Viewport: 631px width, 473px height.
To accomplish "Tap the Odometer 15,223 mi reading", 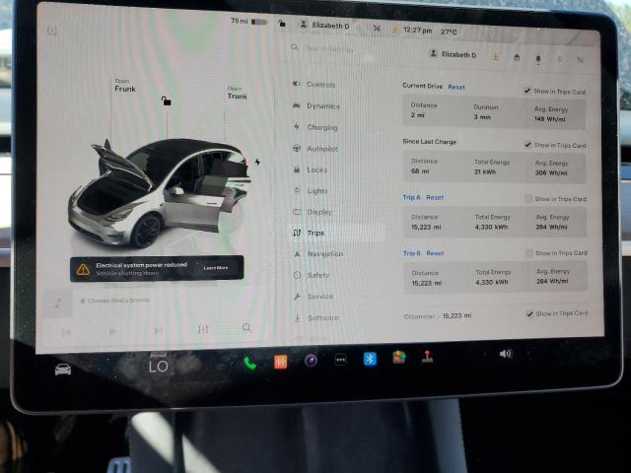I will coord(438,316).
